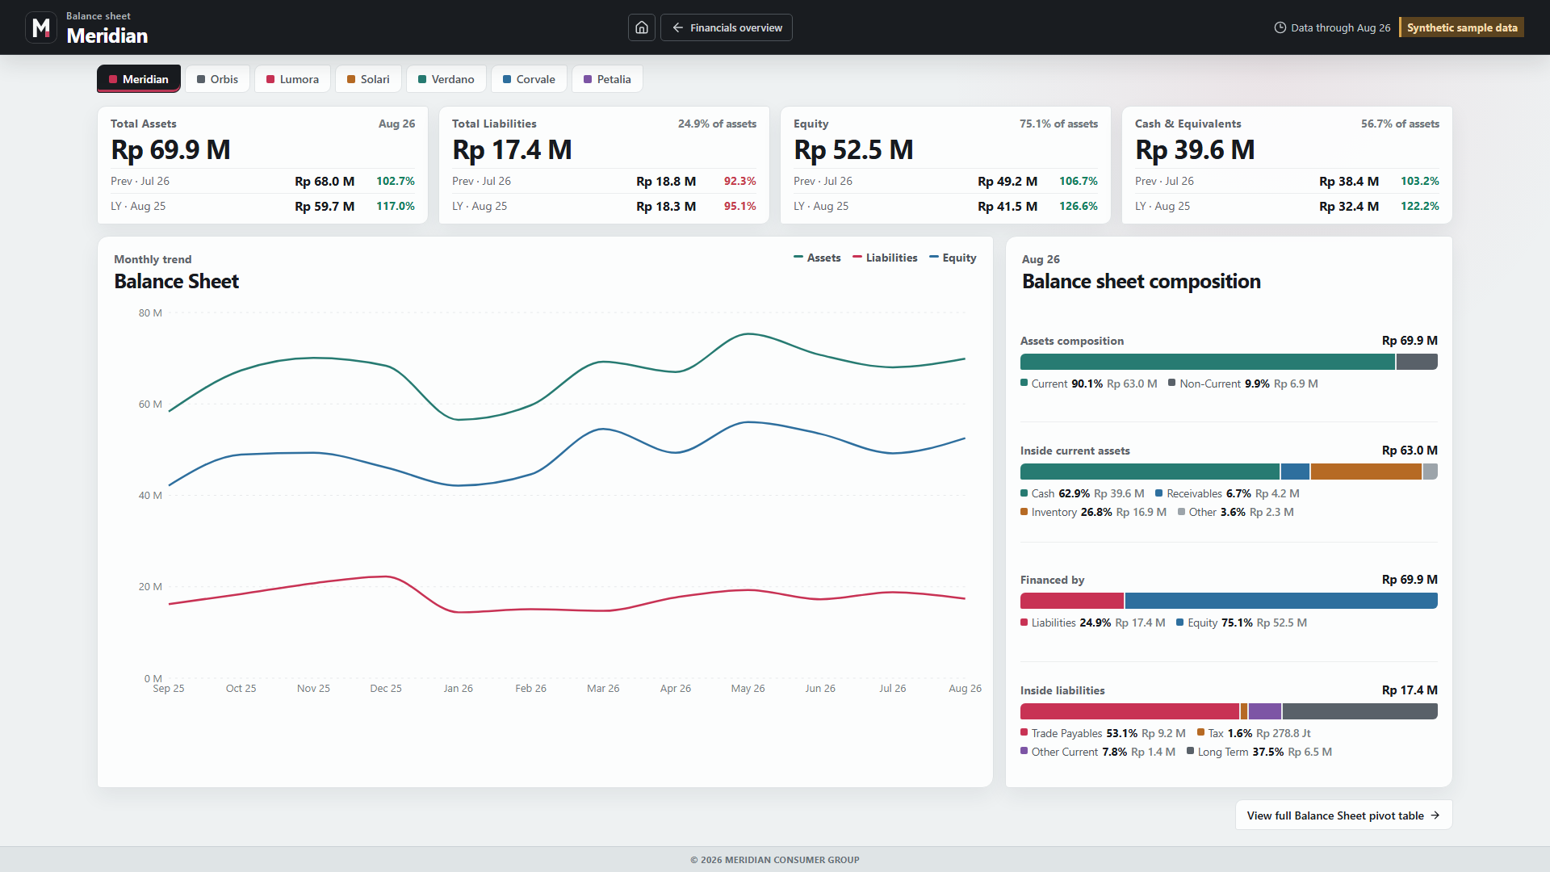Click the Equity blue segment in Financed by

[1281, 601]
